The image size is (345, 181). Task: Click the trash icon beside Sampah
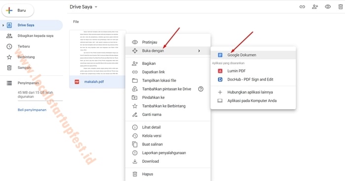9,68
